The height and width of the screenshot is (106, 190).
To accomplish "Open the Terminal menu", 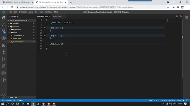I will tap(49, 12).
